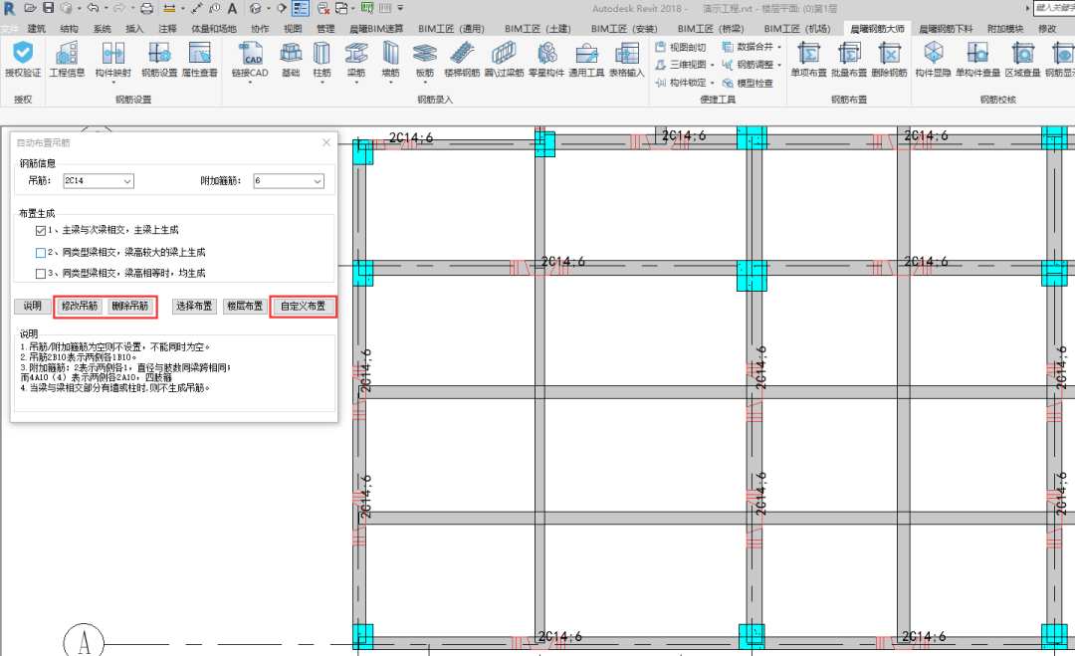Click the 授权验证 shield icon
This screenshot has height=656, width=1075.
coord(23,53)
